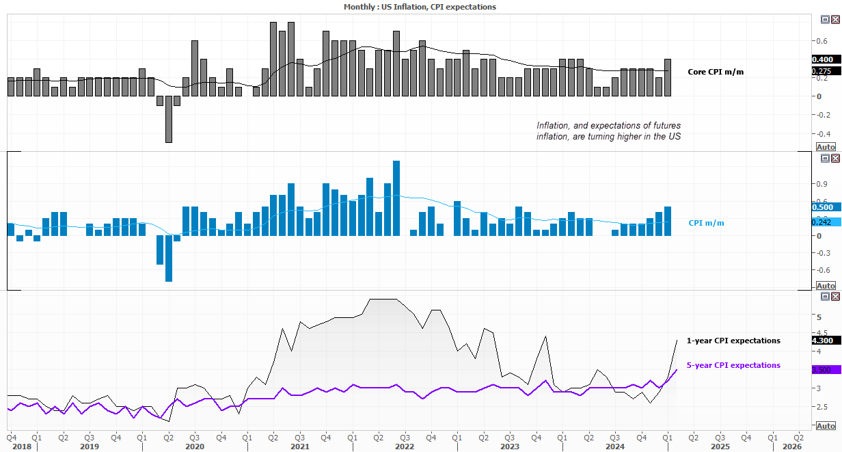Select the blue CPI m/m series label
Viewport: 842px width, 452px height.
click(707, 223)
